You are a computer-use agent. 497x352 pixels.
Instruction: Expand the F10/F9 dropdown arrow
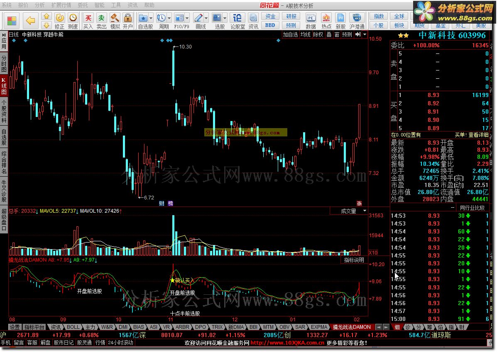click(187, 18)
